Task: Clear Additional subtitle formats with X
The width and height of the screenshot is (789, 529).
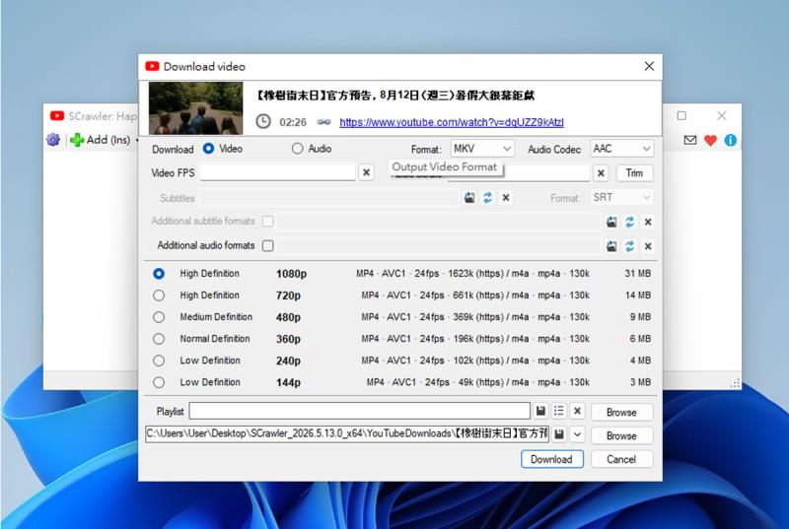Action: [x=648, y=222]
